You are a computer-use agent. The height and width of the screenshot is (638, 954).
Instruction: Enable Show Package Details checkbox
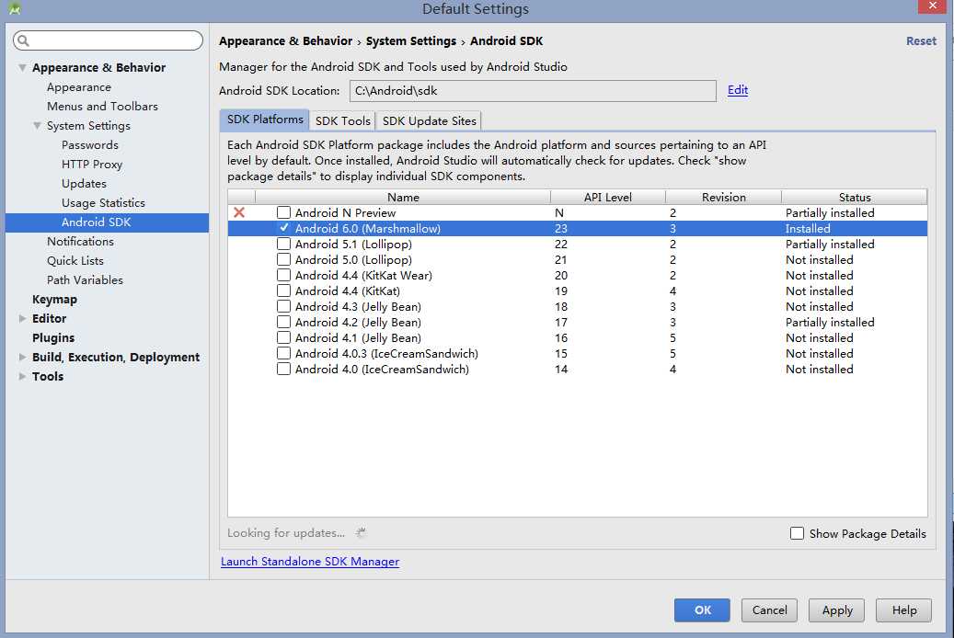(797, 533)
